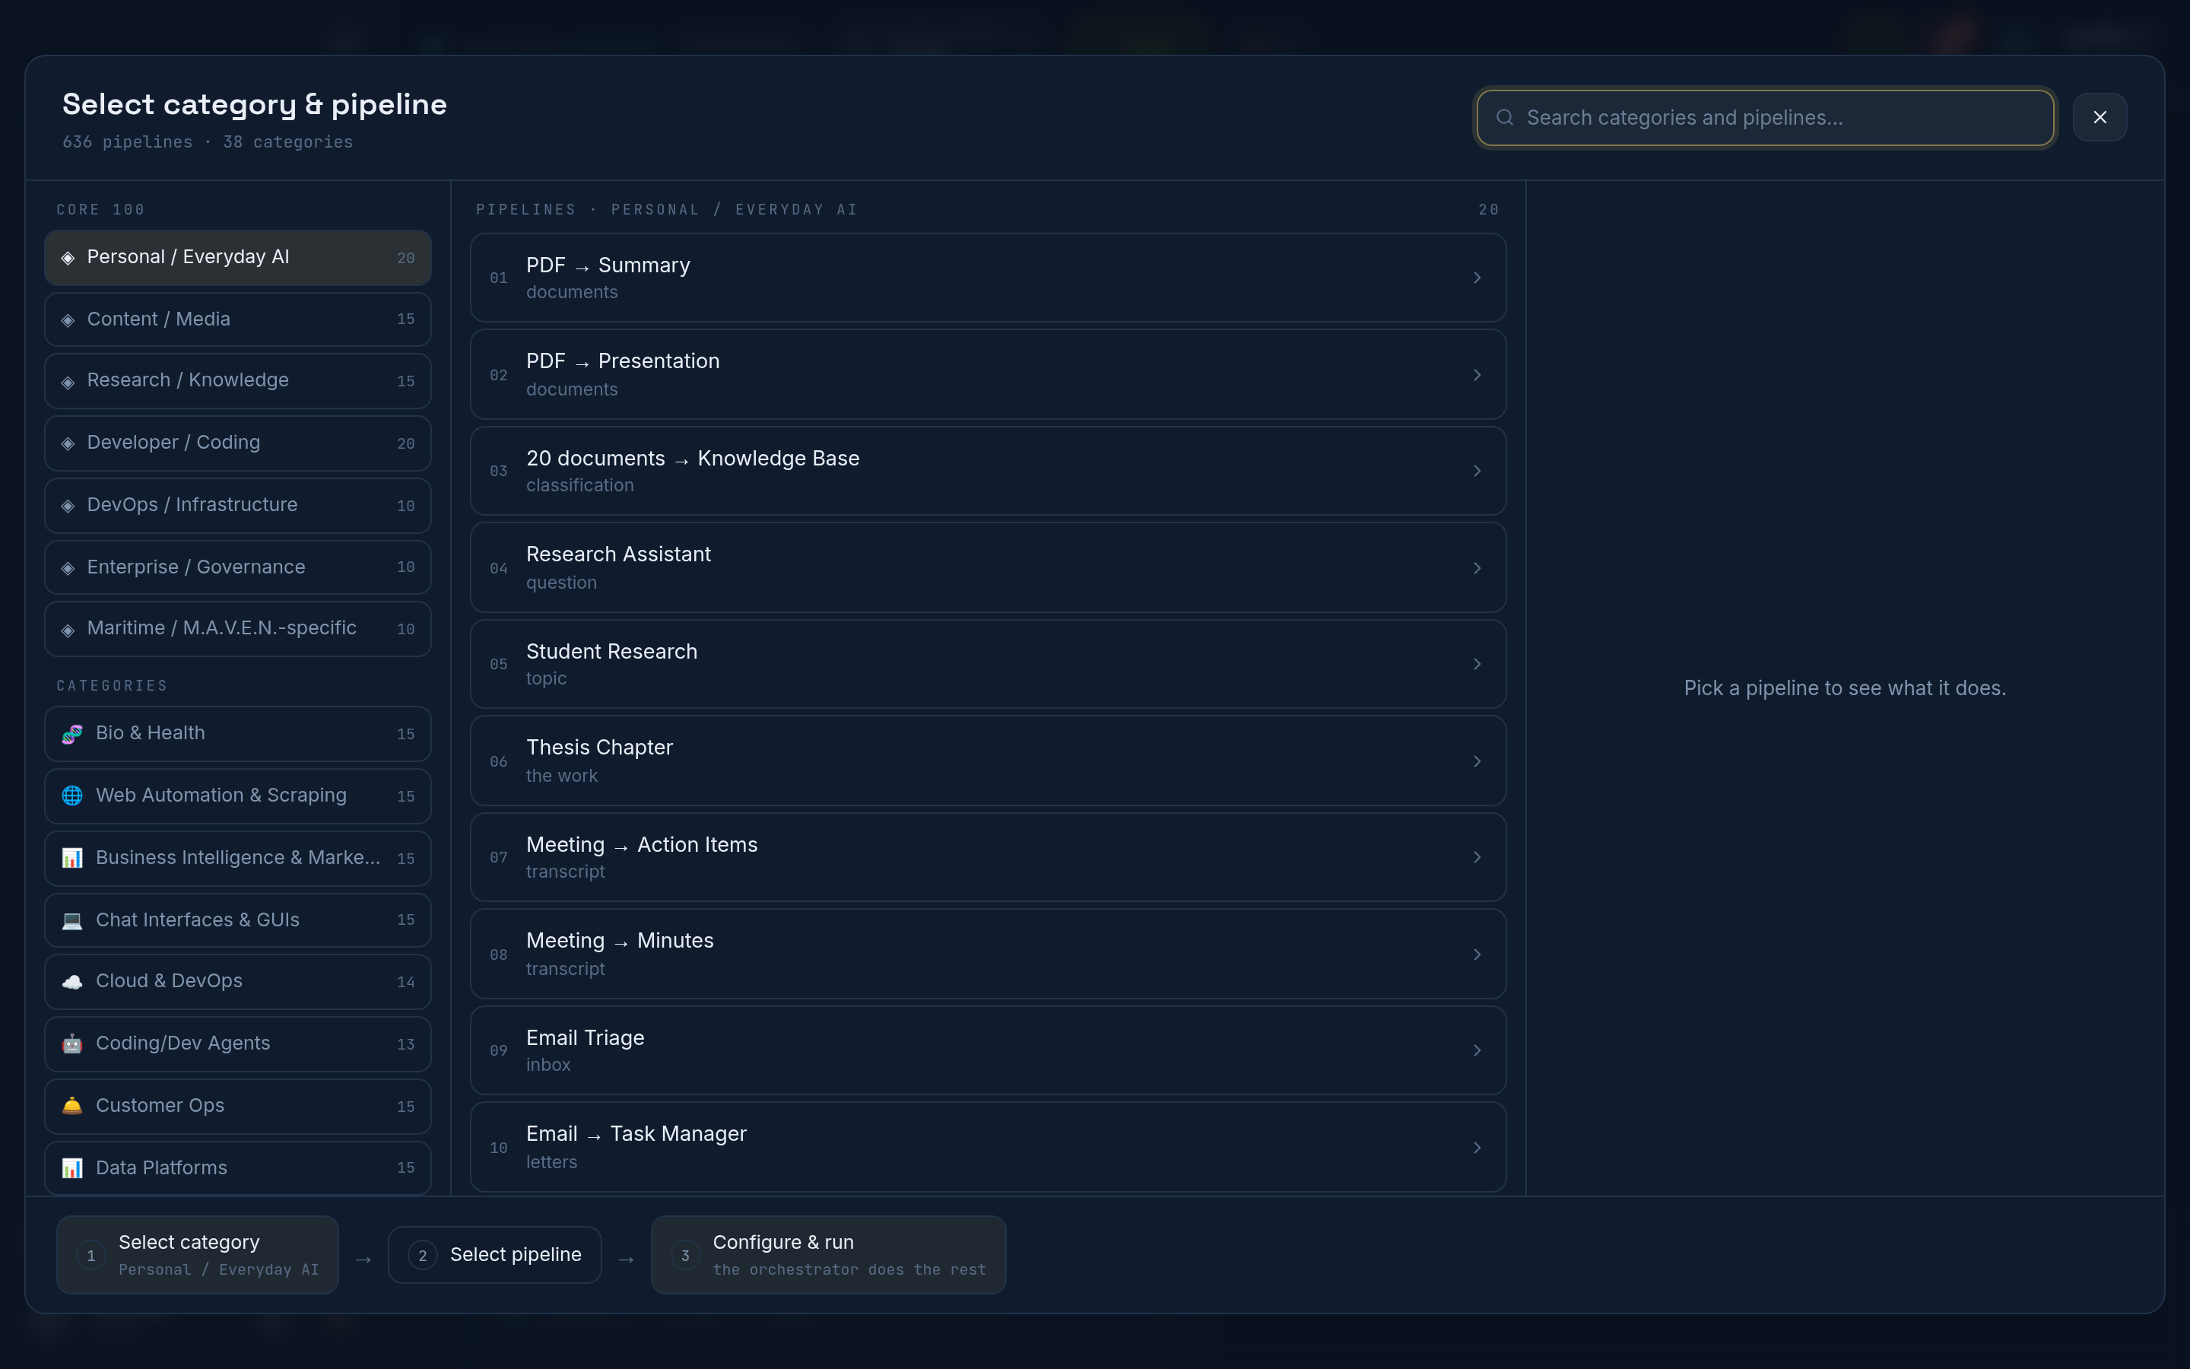
Task: Click the robot icon for Coding/Dev Agents
Action: tap(72, 1044)
